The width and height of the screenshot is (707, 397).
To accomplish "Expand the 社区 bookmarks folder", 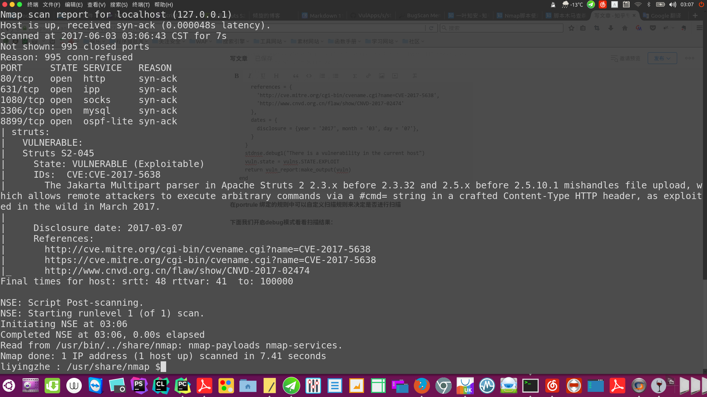I will pyautogui.click(x=413, y=41).
